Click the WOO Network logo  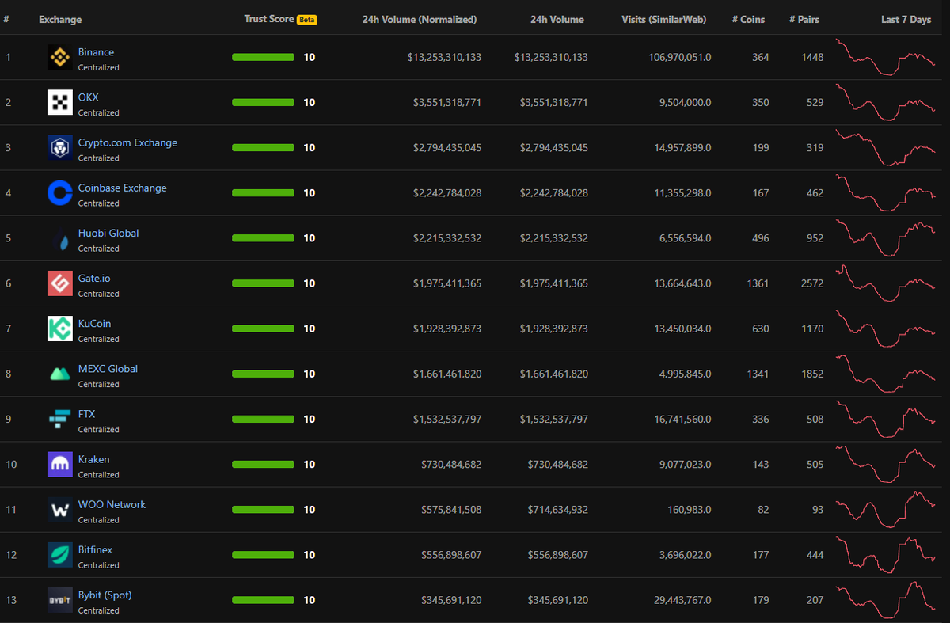(60, 509)
